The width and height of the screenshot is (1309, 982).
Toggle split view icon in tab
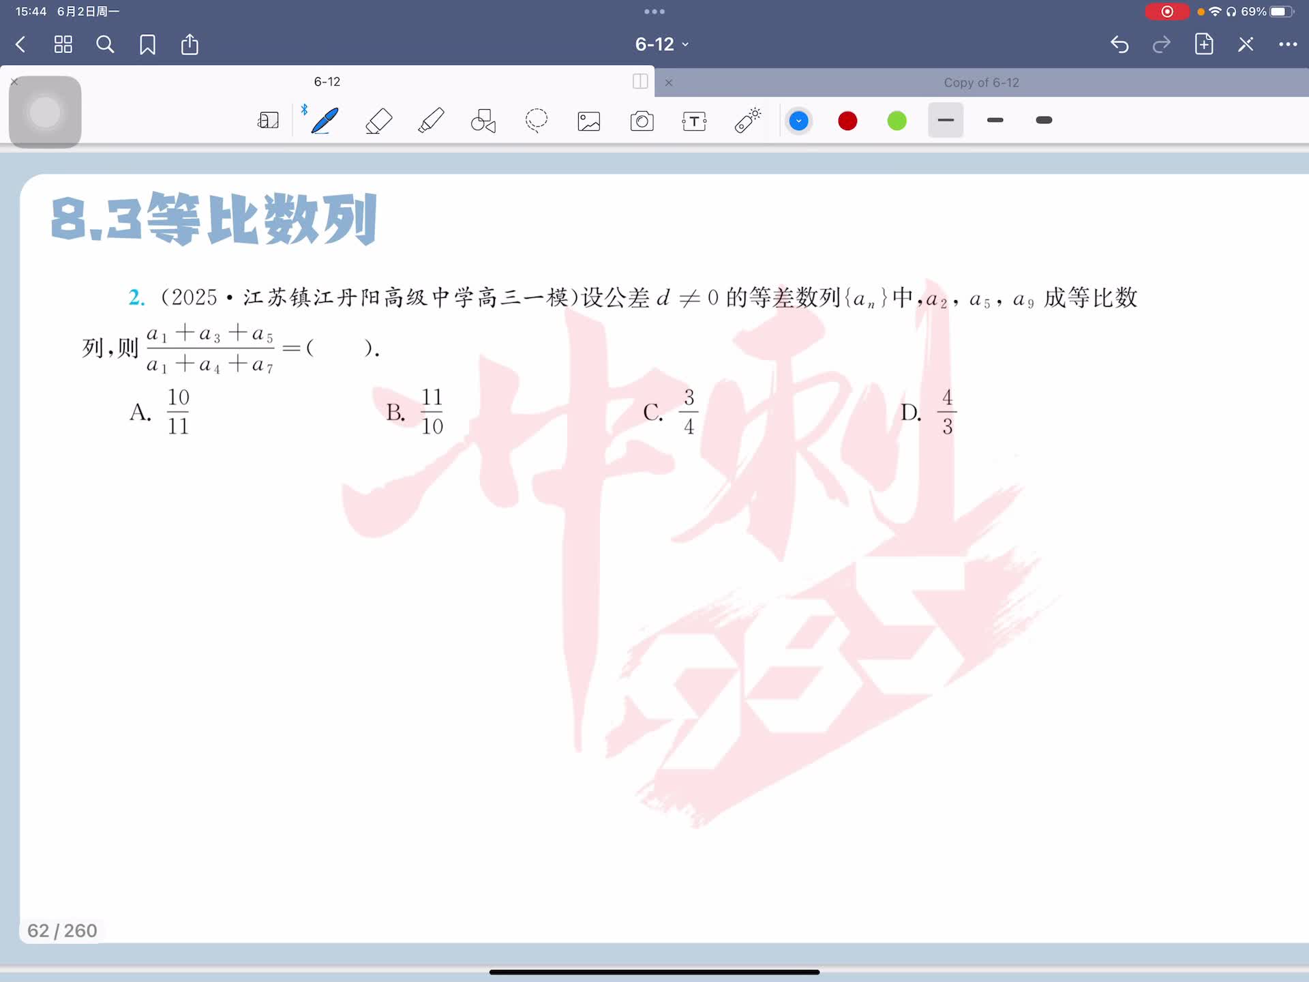(640, 82)
